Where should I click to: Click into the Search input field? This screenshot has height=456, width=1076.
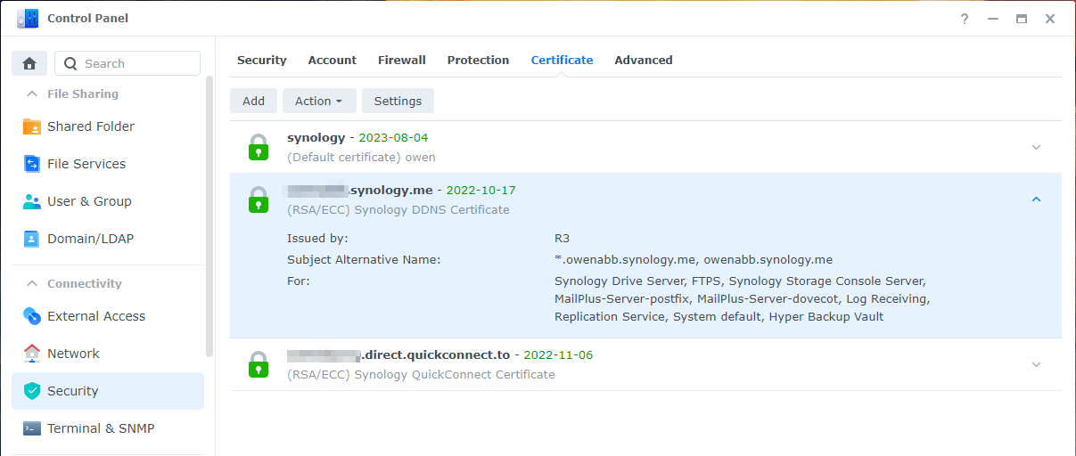(x=138, y=63)
